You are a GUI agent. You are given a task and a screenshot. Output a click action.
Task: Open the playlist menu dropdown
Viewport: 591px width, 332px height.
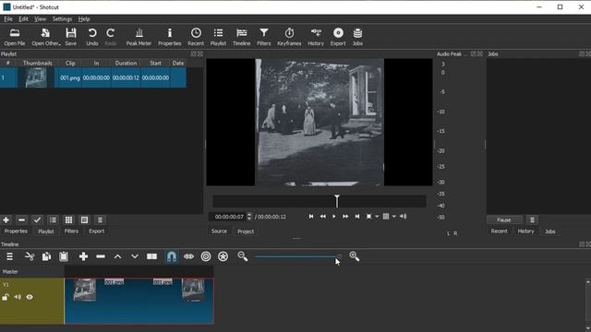[100, 219]
